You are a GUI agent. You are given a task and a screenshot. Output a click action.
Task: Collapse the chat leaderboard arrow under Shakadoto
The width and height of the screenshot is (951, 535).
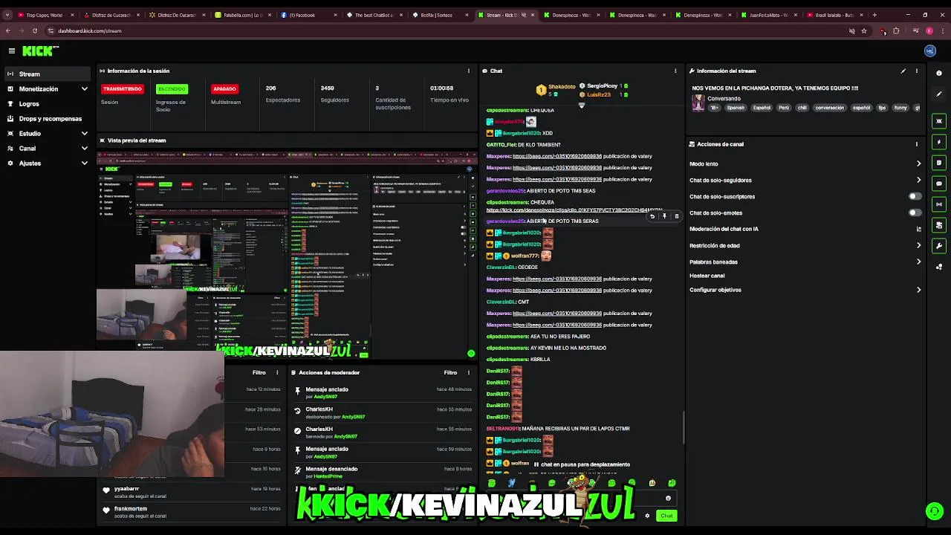[x=582, y=106]
